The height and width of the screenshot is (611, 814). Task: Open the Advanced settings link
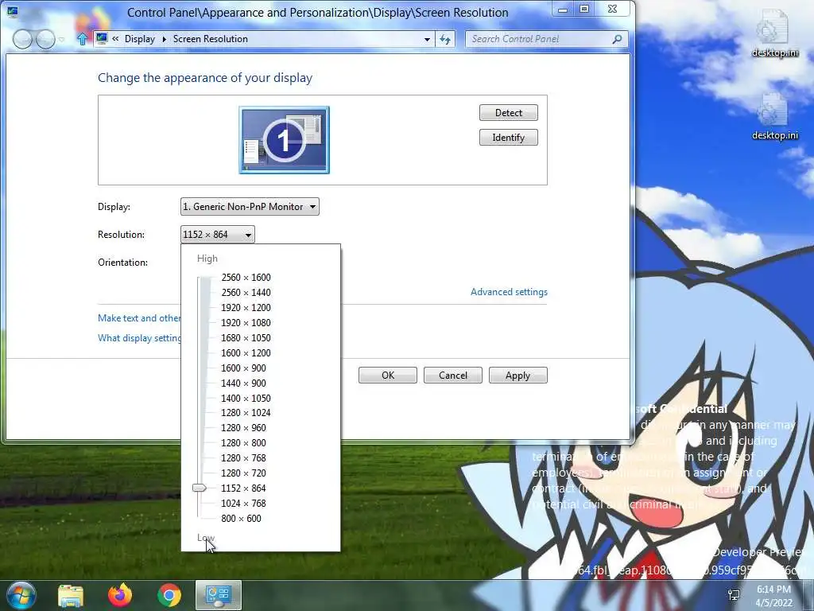click(509, 292)
